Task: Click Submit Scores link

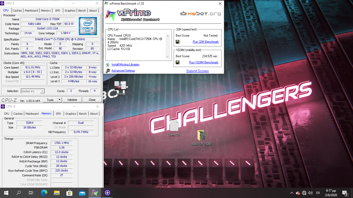Action: (197, 71)
